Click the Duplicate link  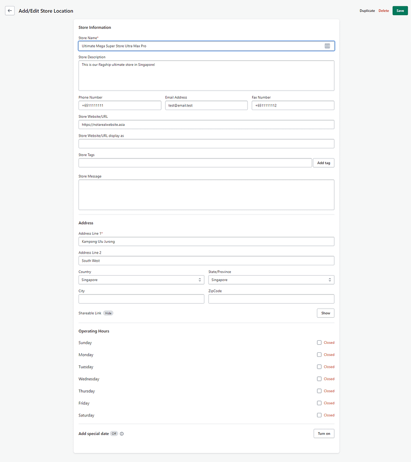coord(367,11)
